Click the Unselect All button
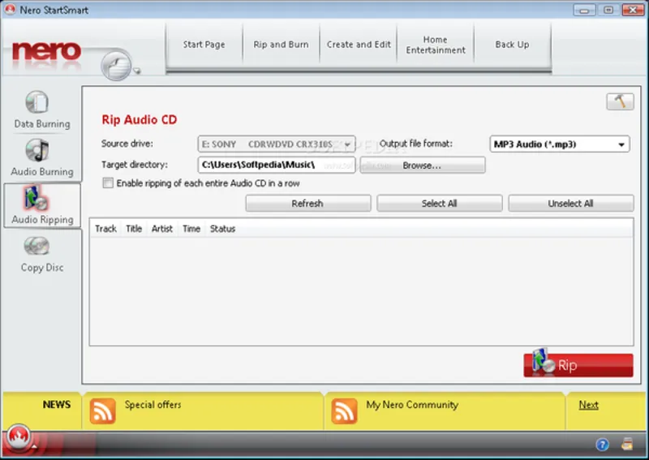The image size is (649, 460). click(x=571, y=204)
